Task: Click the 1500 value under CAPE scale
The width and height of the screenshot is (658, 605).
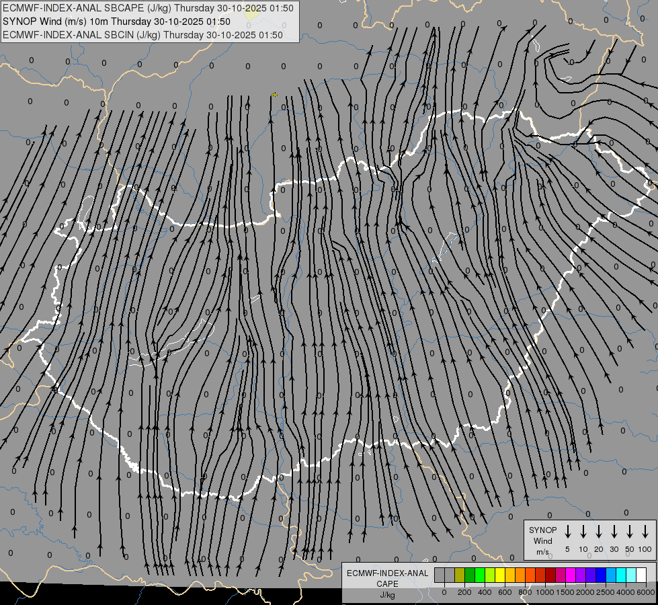Action: pyautogui.click(x=565, y=592)
